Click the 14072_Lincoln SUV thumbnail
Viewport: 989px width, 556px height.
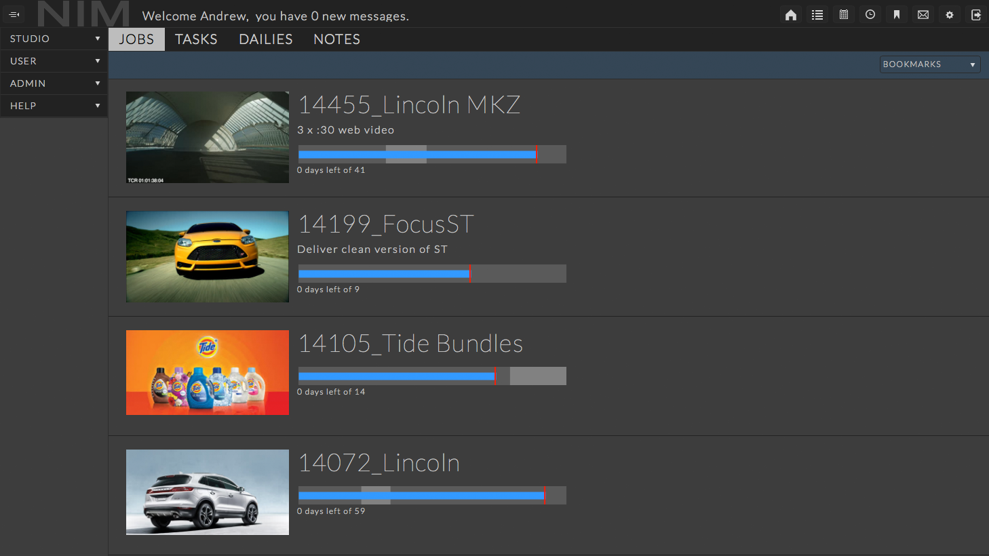click(x=208, y=492)
